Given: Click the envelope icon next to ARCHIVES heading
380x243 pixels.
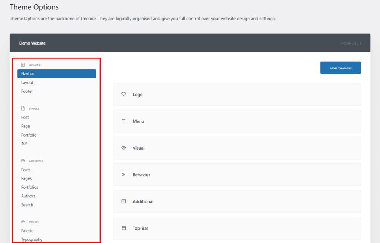Looking at the screenshot, I should pyautogui.click(x=22, y=161).
